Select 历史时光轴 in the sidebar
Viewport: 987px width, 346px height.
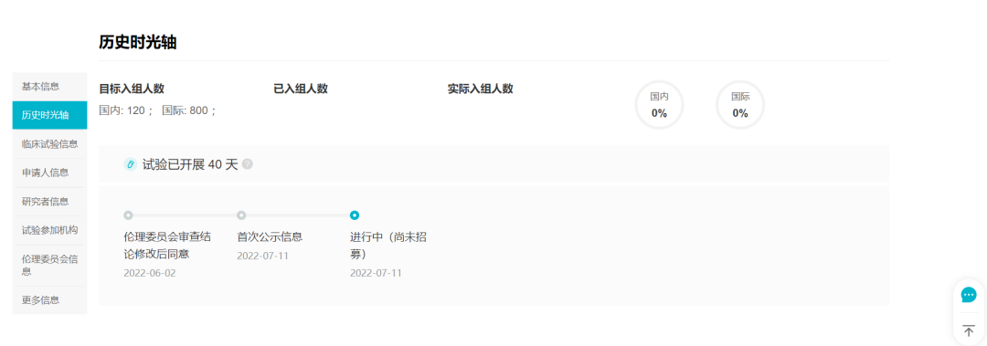tap(49, 115)
